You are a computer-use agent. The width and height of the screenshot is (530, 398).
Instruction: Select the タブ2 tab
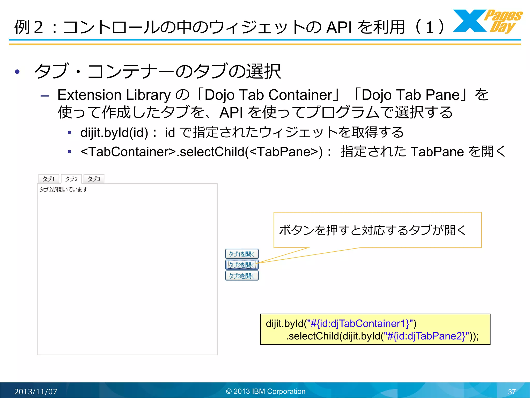71,179
